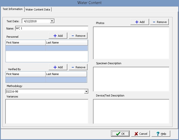
Task: Add a photo using Photos Add button
Action: [x=140, y=22]
